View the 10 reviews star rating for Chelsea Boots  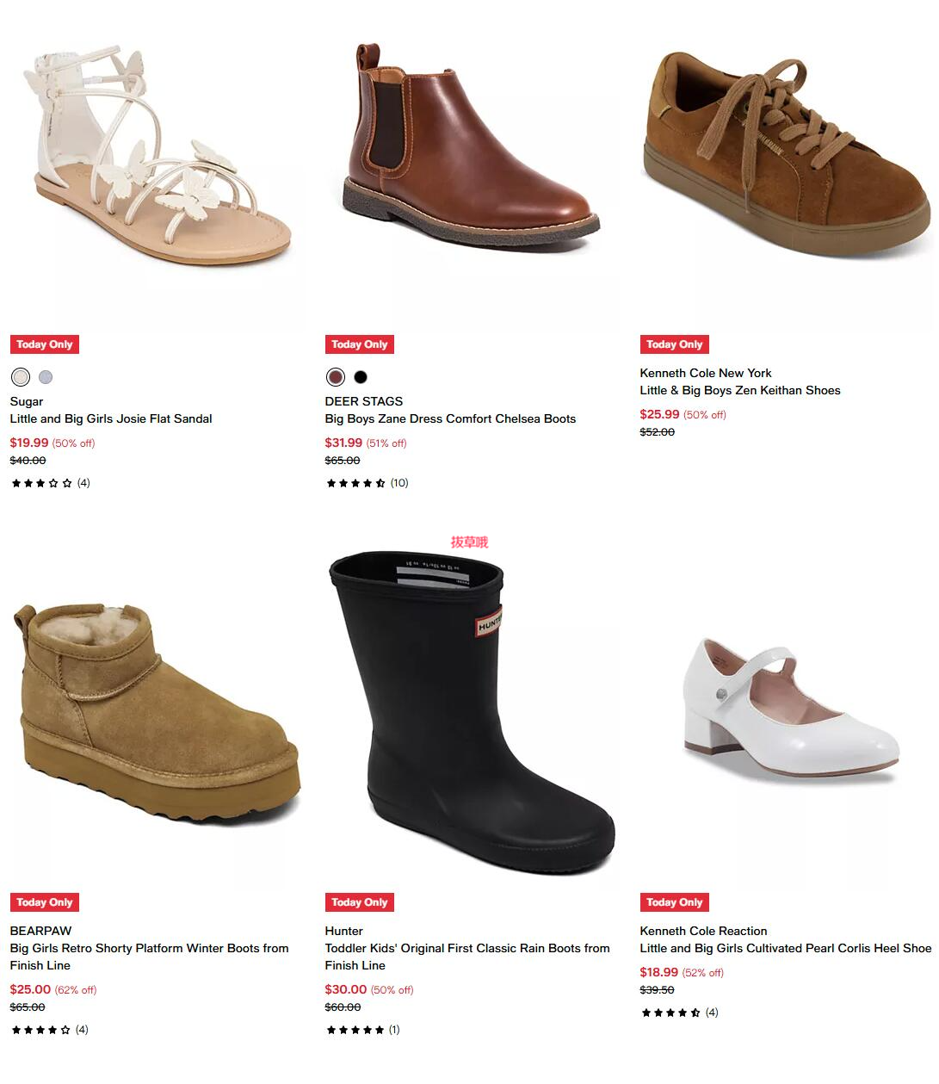coord(367,483)
